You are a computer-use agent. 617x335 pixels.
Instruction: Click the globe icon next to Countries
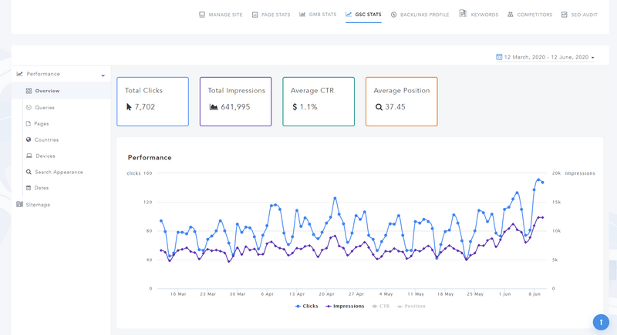coord(29,139)
